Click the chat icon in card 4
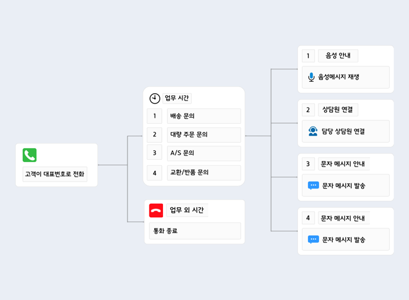Image resolution: width=409 pixels, height=300 pixels. pyautogui.click(x=314, y=239)
